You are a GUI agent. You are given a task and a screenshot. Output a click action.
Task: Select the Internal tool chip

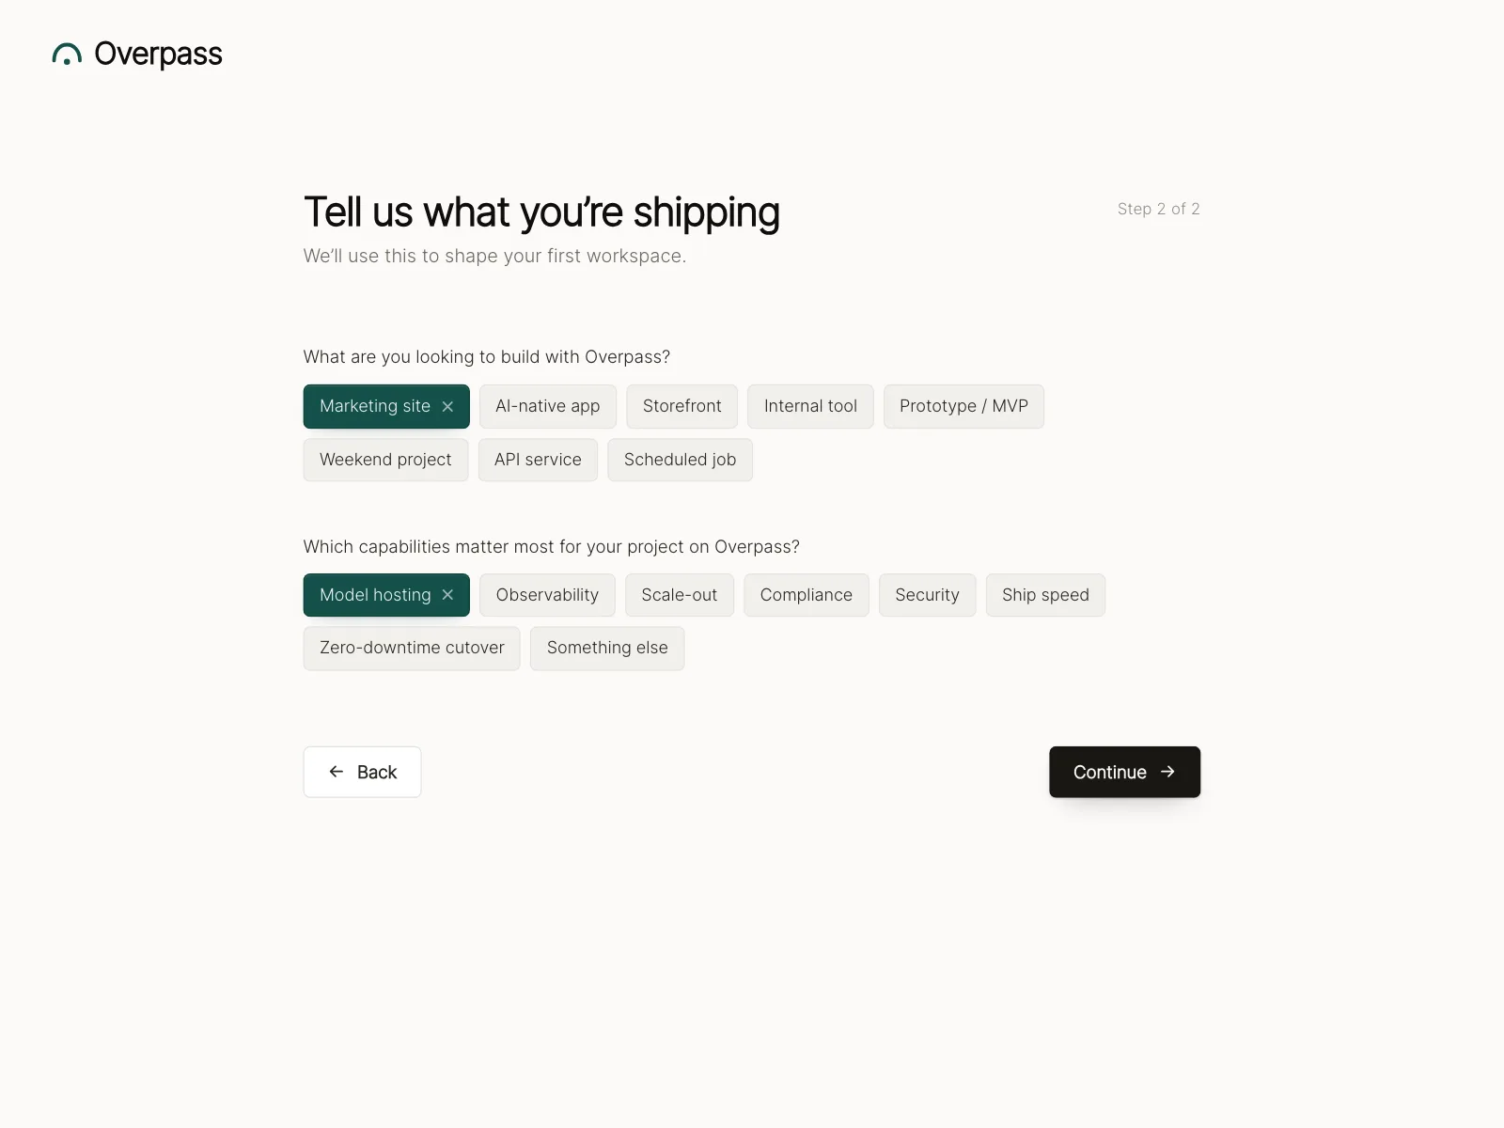click(x=810, y=406)
